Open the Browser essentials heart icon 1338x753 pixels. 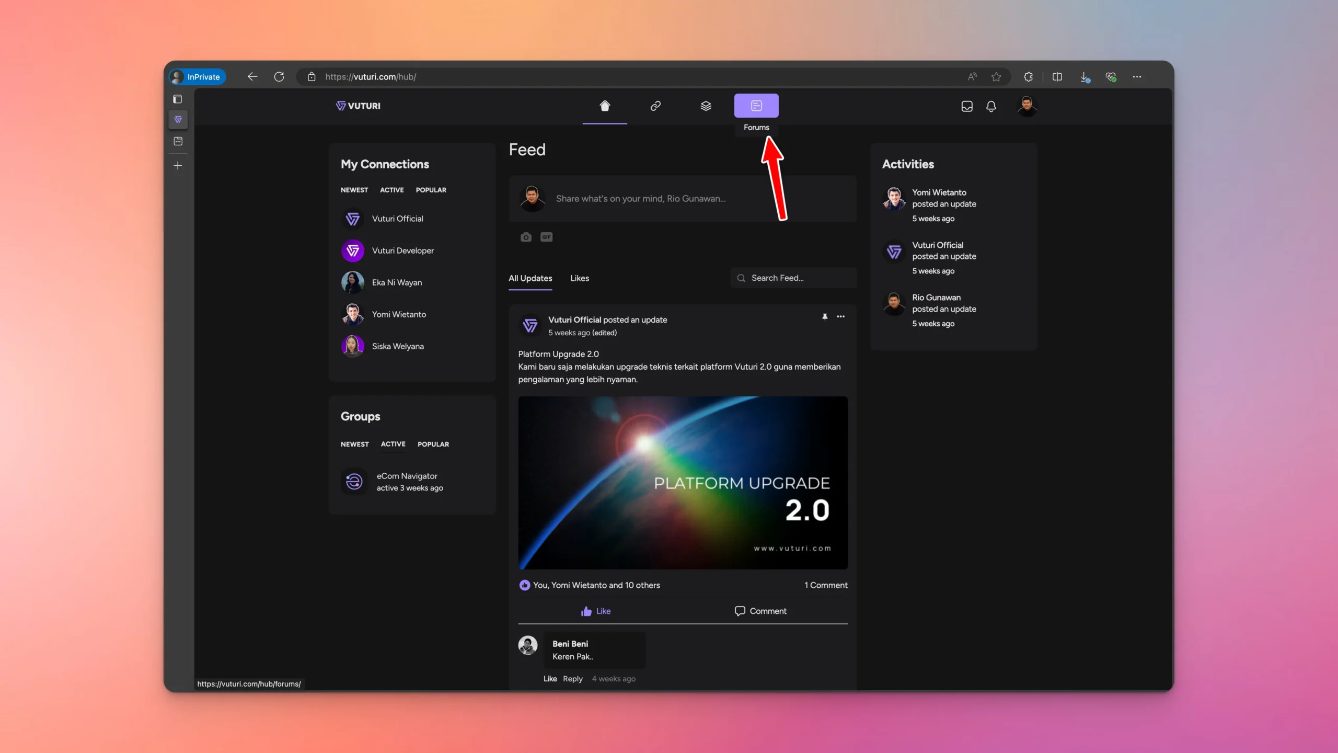(1111, 77)
